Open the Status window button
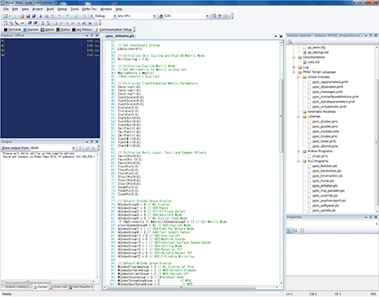 click(x=63, y=29)
